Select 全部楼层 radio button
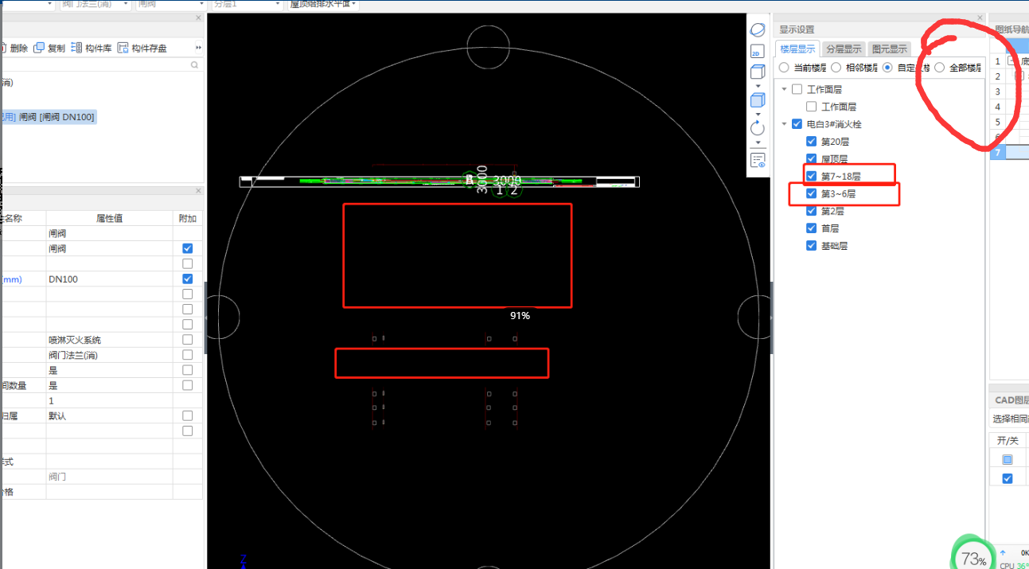This screenshot has width=1029, height=569. [x=940, y=68]
